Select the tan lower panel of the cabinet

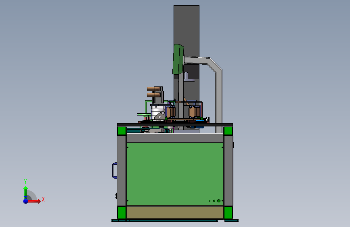[x=175, y=212]
